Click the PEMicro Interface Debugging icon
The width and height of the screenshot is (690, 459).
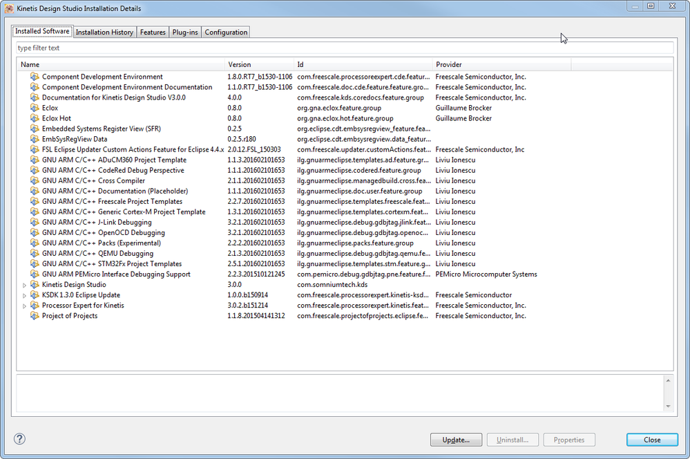[x=35, y=274]
